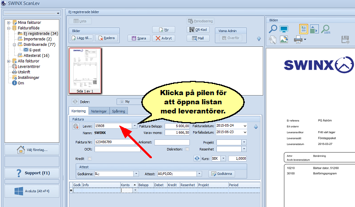Open the Projekt dropdown

[244, 142]
